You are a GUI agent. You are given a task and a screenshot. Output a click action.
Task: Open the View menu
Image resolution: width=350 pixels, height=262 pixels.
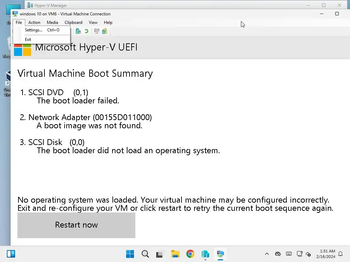point(93,23)
